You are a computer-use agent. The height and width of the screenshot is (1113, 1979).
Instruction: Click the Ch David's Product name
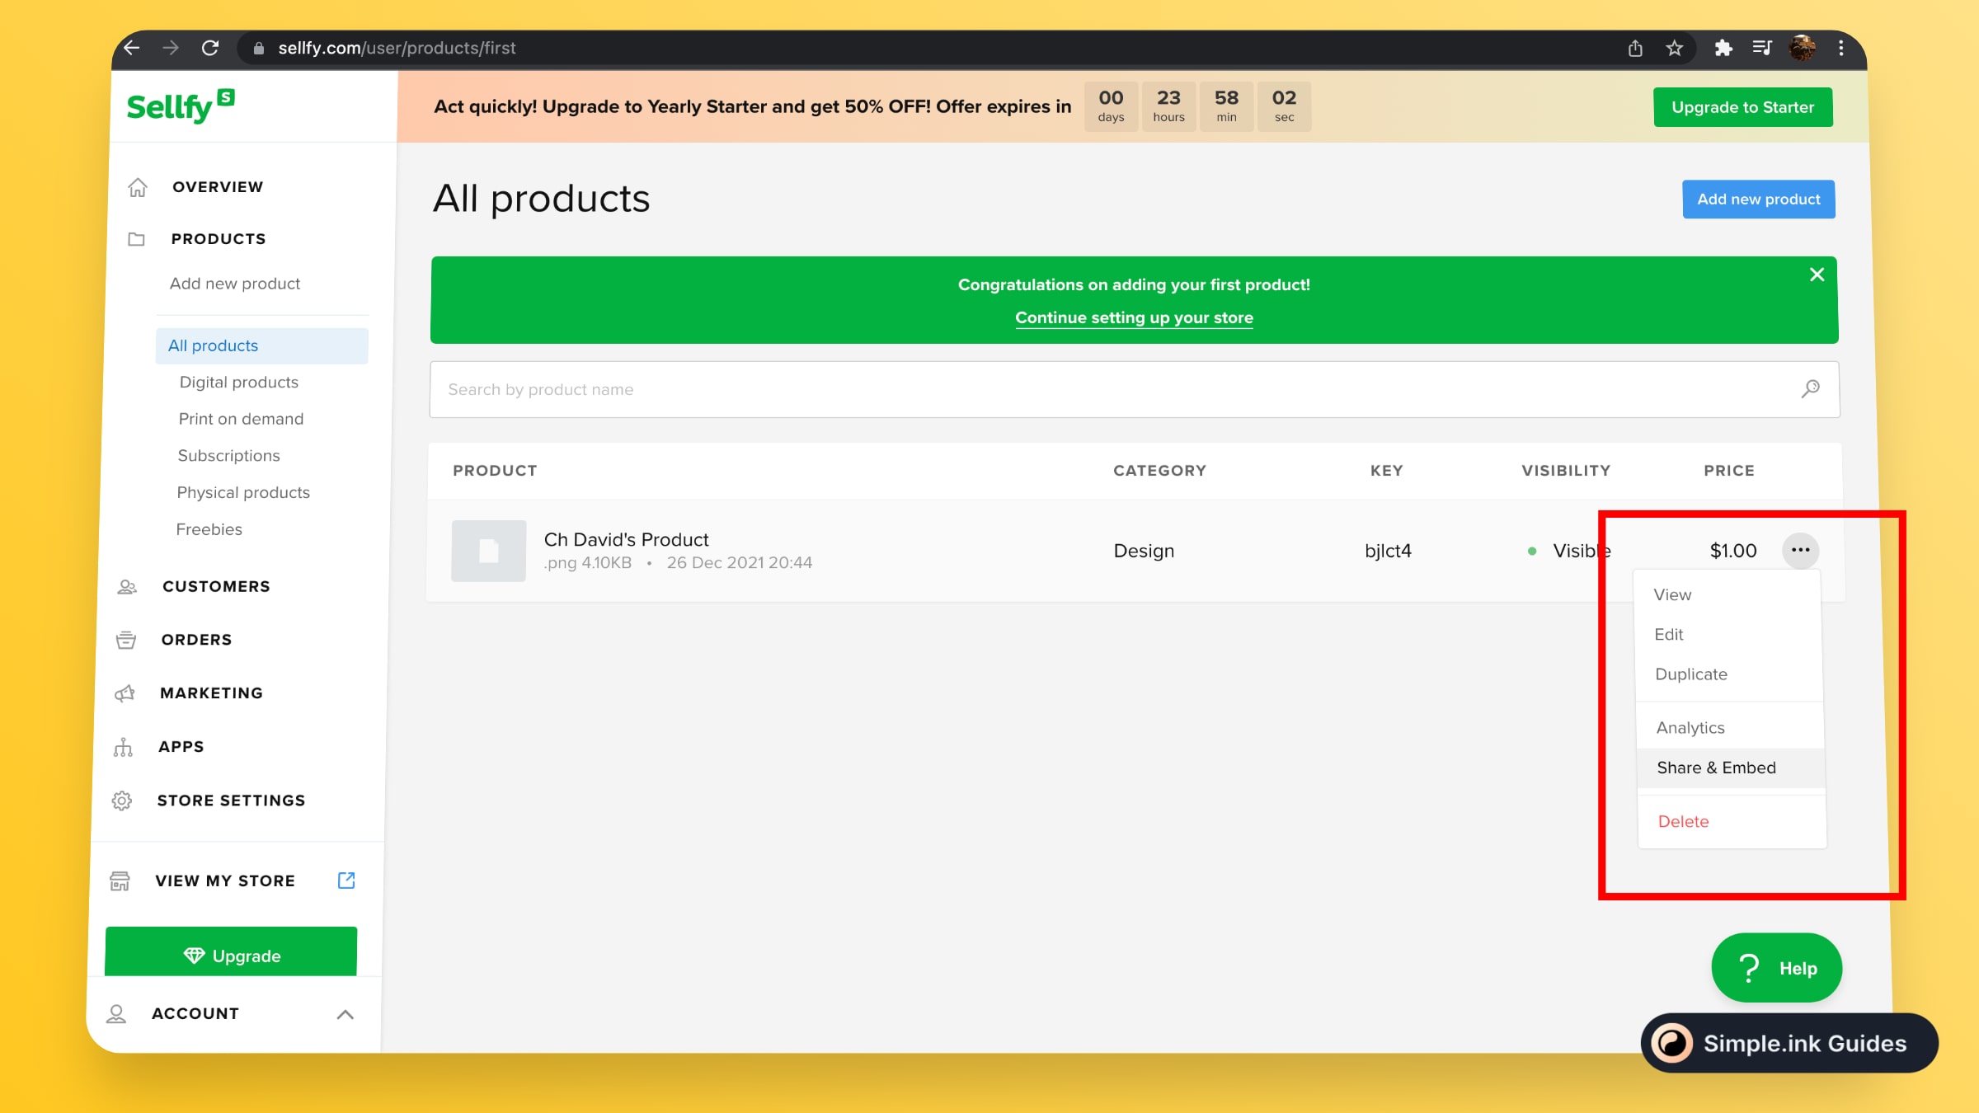pos(626,539)
